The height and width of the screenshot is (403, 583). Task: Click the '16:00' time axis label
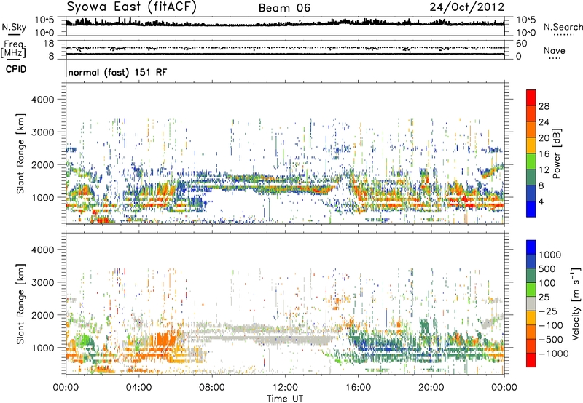click(358, 388)
